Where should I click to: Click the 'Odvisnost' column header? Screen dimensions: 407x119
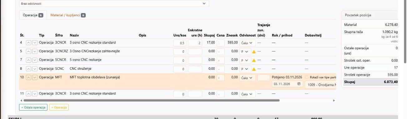[248, 35]
